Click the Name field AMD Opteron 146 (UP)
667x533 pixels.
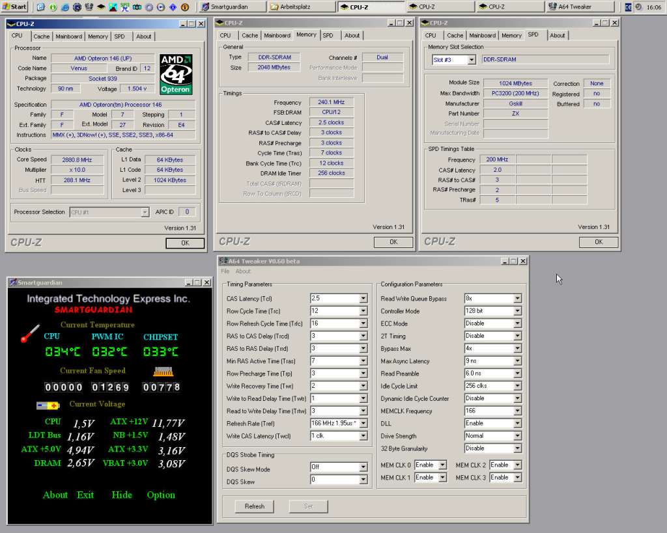point(103,58)
